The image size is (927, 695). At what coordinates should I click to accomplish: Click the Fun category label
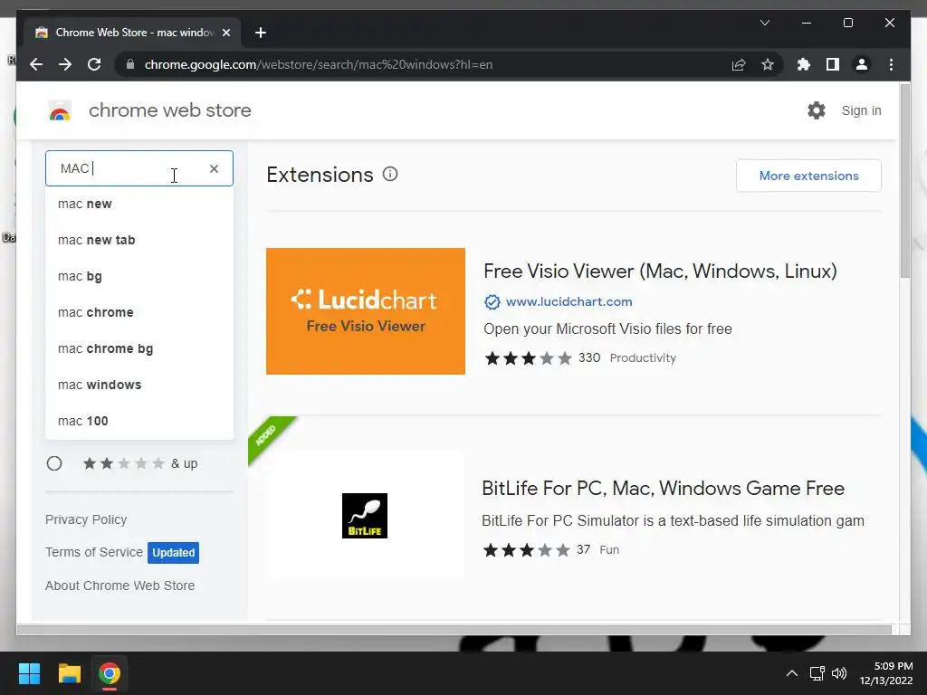click(x=609, y=550)
